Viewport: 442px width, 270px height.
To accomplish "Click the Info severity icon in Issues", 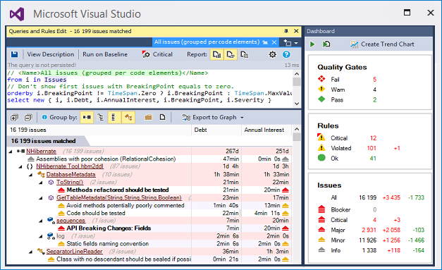I will (x=321, y=250).
